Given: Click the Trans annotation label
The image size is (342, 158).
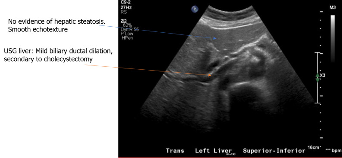Looking at the screenshot, I should coord(175,151).
